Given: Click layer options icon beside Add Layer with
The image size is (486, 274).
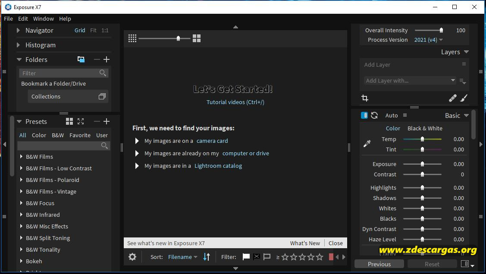Looking at the screenshot, I should click(x=463, y=81).
